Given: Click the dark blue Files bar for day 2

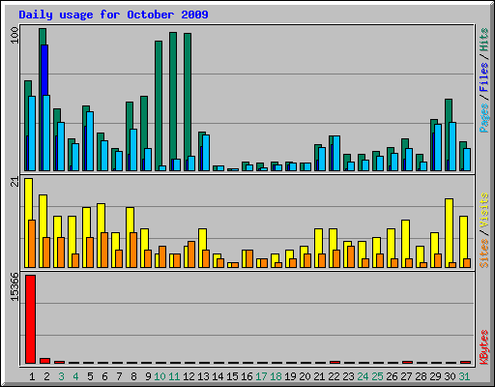Looking at the screenshot, I should pos(44,70).
